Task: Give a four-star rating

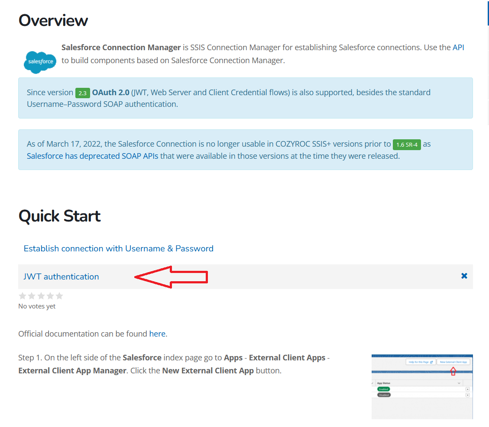Action: 50,296
